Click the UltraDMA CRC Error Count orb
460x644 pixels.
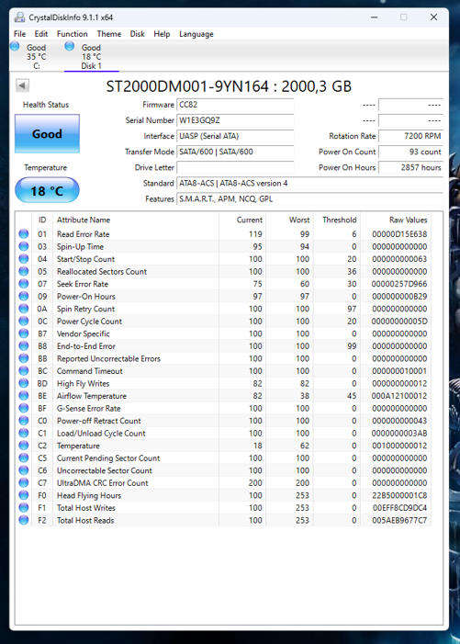tap(24, 482)
